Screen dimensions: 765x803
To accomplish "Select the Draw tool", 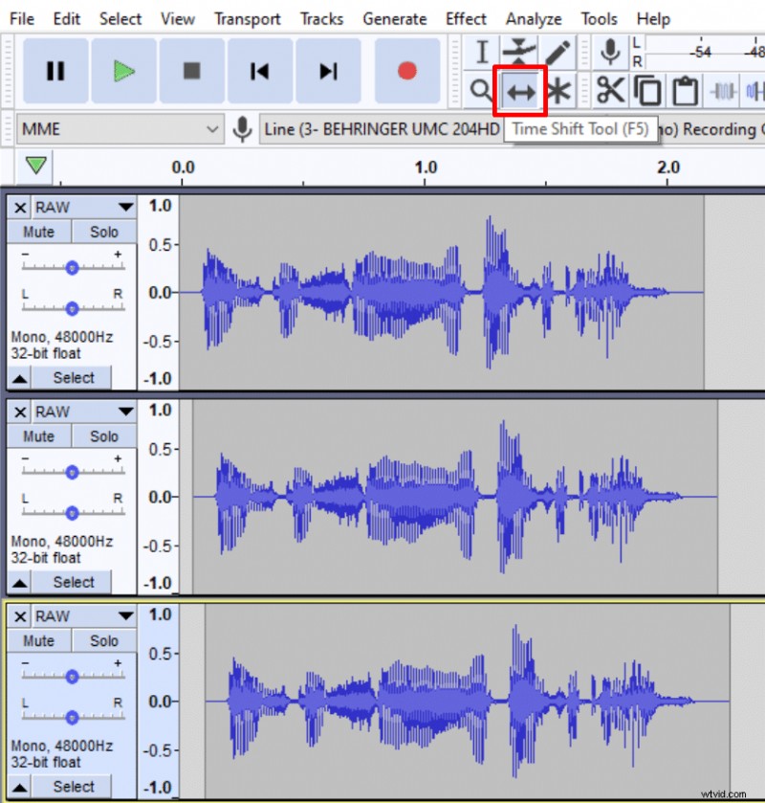I will click(559, 52).
